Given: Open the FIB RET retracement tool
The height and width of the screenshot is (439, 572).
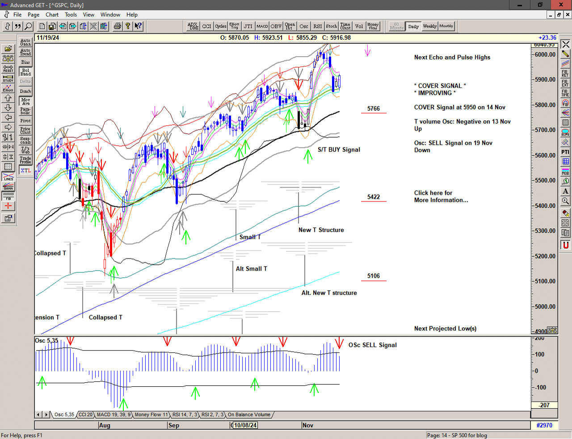Looking at the screenshot, I should coord(565,73).
